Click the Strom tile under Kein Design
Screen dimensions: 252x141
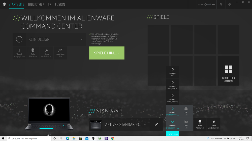(x=47, y=53)
